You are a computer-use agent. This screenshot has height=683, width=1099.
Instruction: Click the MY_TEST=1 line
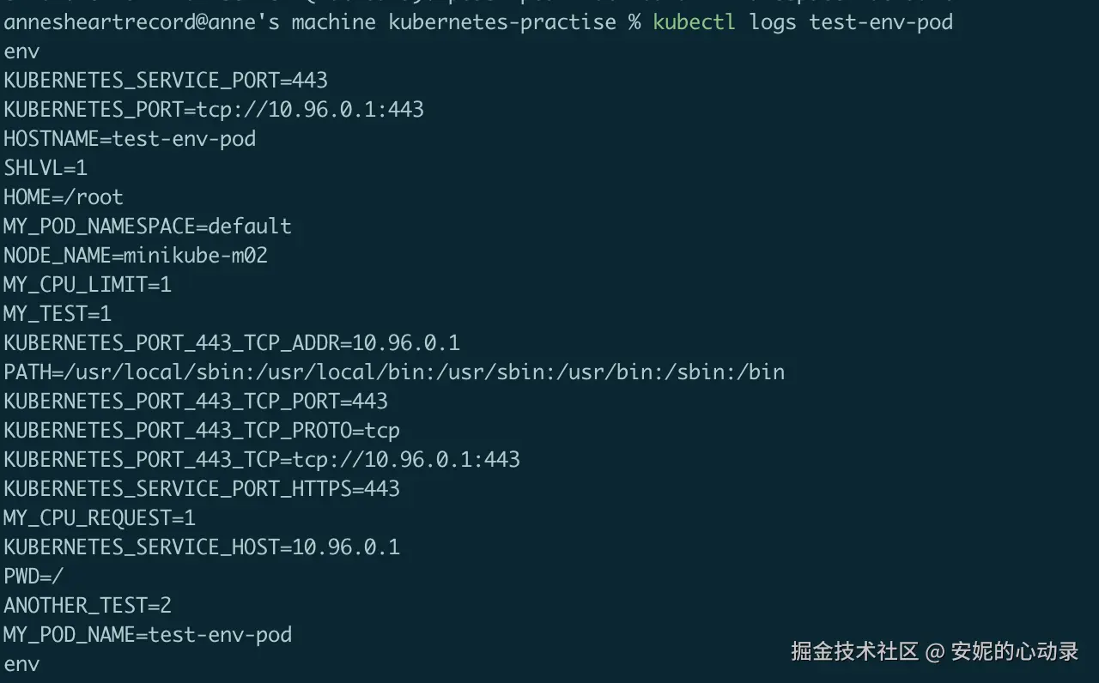click(58, 314)
